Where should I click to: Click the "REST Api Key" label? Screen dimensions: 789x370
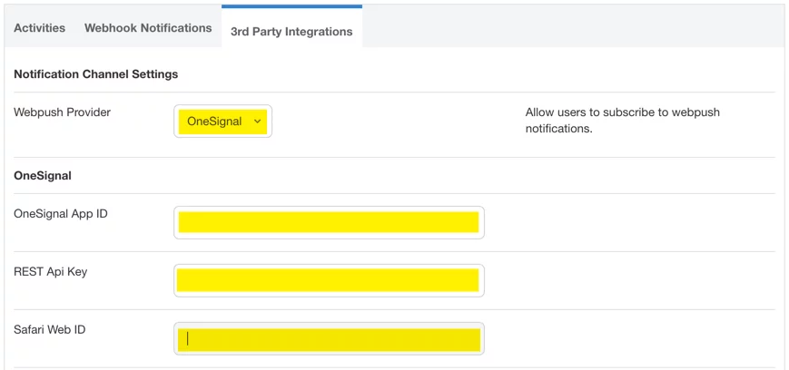[51, 271]
